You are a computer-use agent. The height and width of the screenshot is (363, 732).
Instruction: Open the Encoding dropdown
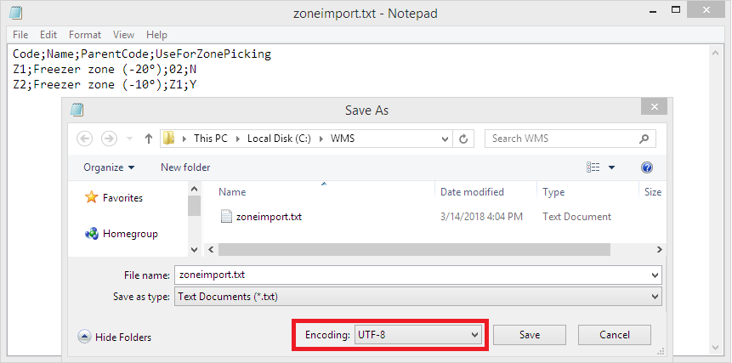[418, 335]
